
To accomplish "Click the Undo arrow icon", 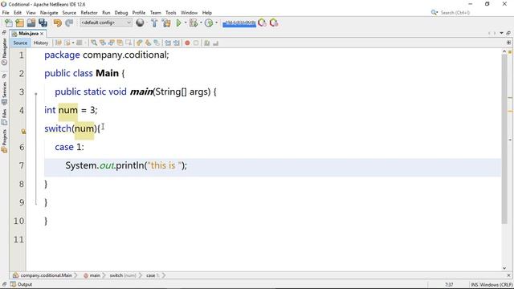I will click(58, 23).
